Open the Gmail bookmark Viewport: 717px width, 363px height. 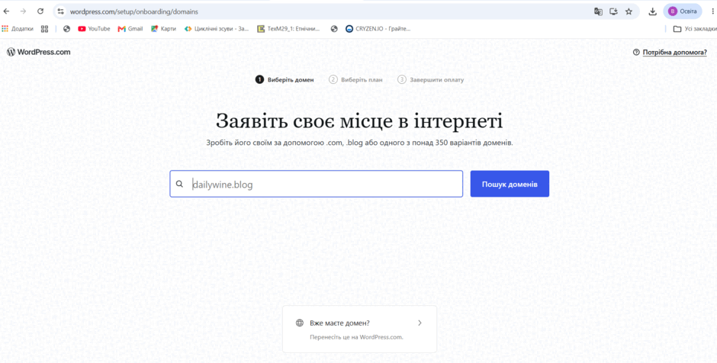coord(130,29)
